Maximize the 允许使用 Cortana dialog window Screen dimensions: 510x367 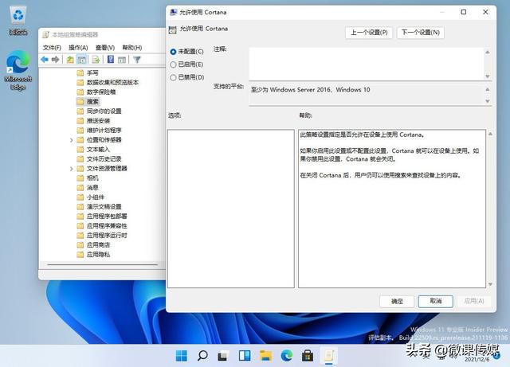[464, 12]
